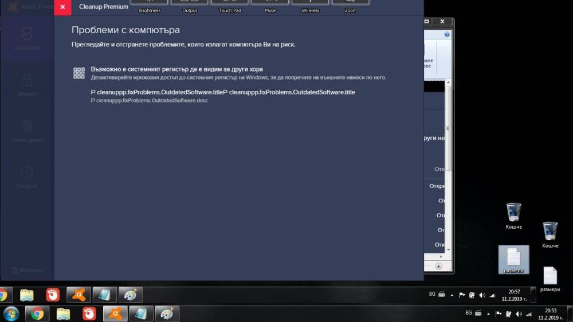
Task: Click the Zoom button at the top
Action: [351, 6]
